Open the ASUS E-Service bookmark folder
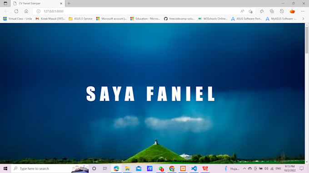This screenshot has width=309, height=173. pos(80,19)
